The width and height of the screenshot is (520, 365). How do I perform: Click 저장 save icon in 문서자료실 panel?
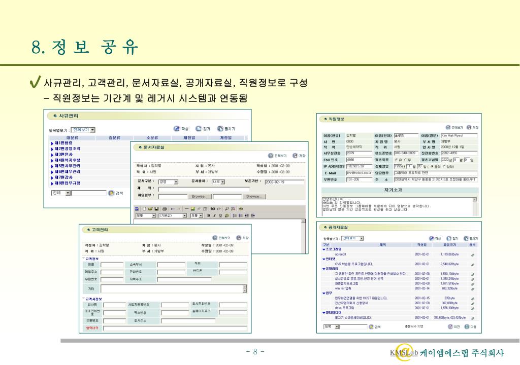click(x=295, y=155)
